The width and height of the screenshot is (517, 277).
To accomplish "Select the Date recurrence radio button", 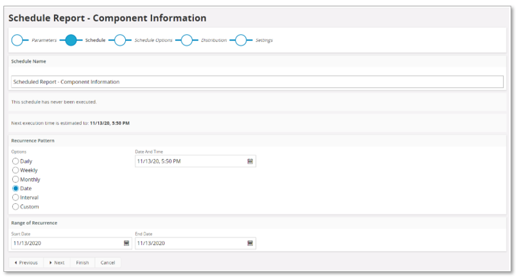I will pyautogui.click(x=16, y=189).
